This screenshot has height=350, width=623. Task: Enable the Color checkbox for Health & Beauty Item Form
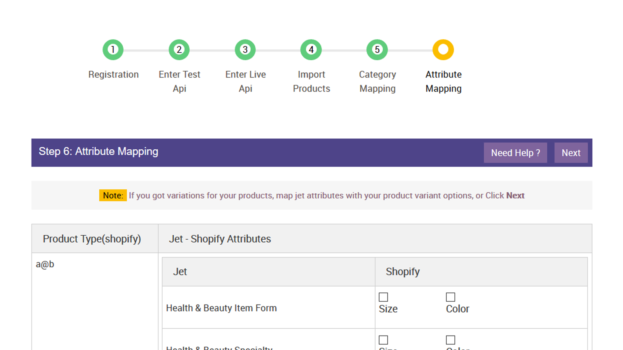[450, 297]
